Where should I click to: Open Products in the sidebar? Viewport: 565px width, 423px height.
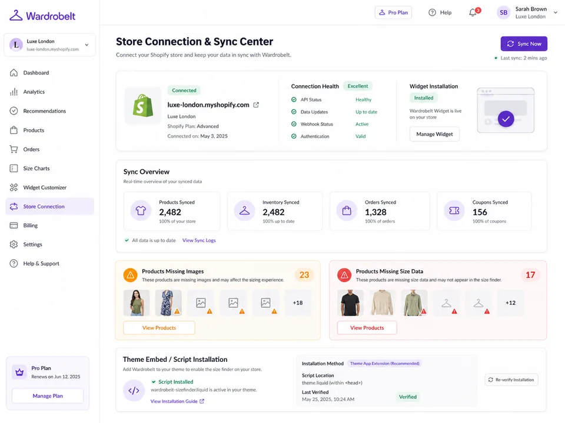click(x=49, y=130)
